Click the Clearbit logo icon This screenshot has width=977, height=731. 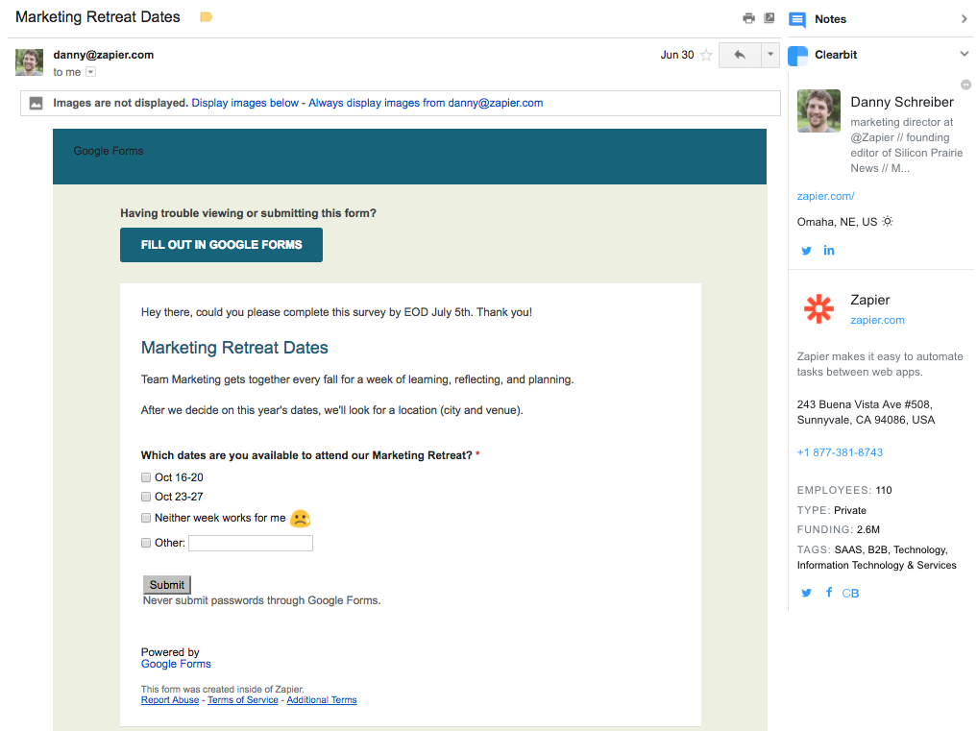click(x=798, y=56)
